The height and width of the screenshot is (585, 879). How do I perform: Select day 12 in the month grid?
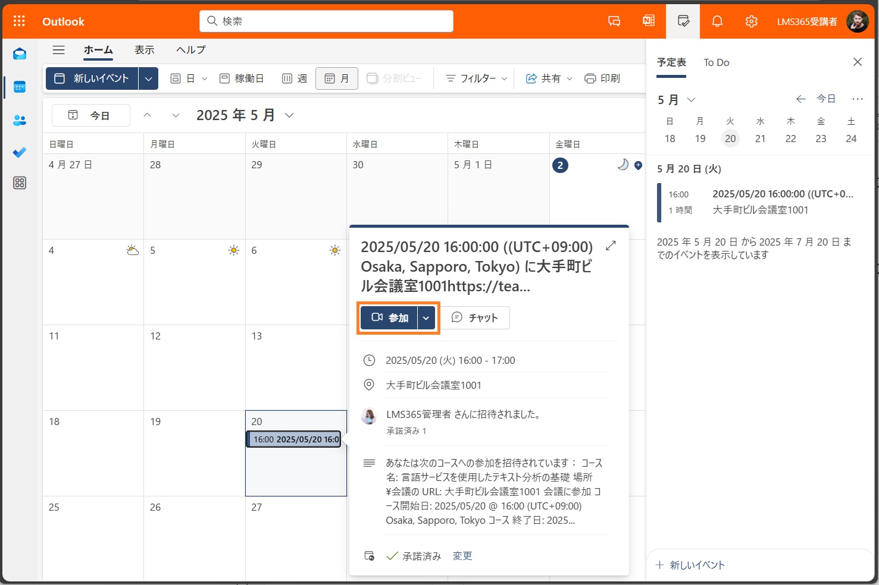pos(195,367)
